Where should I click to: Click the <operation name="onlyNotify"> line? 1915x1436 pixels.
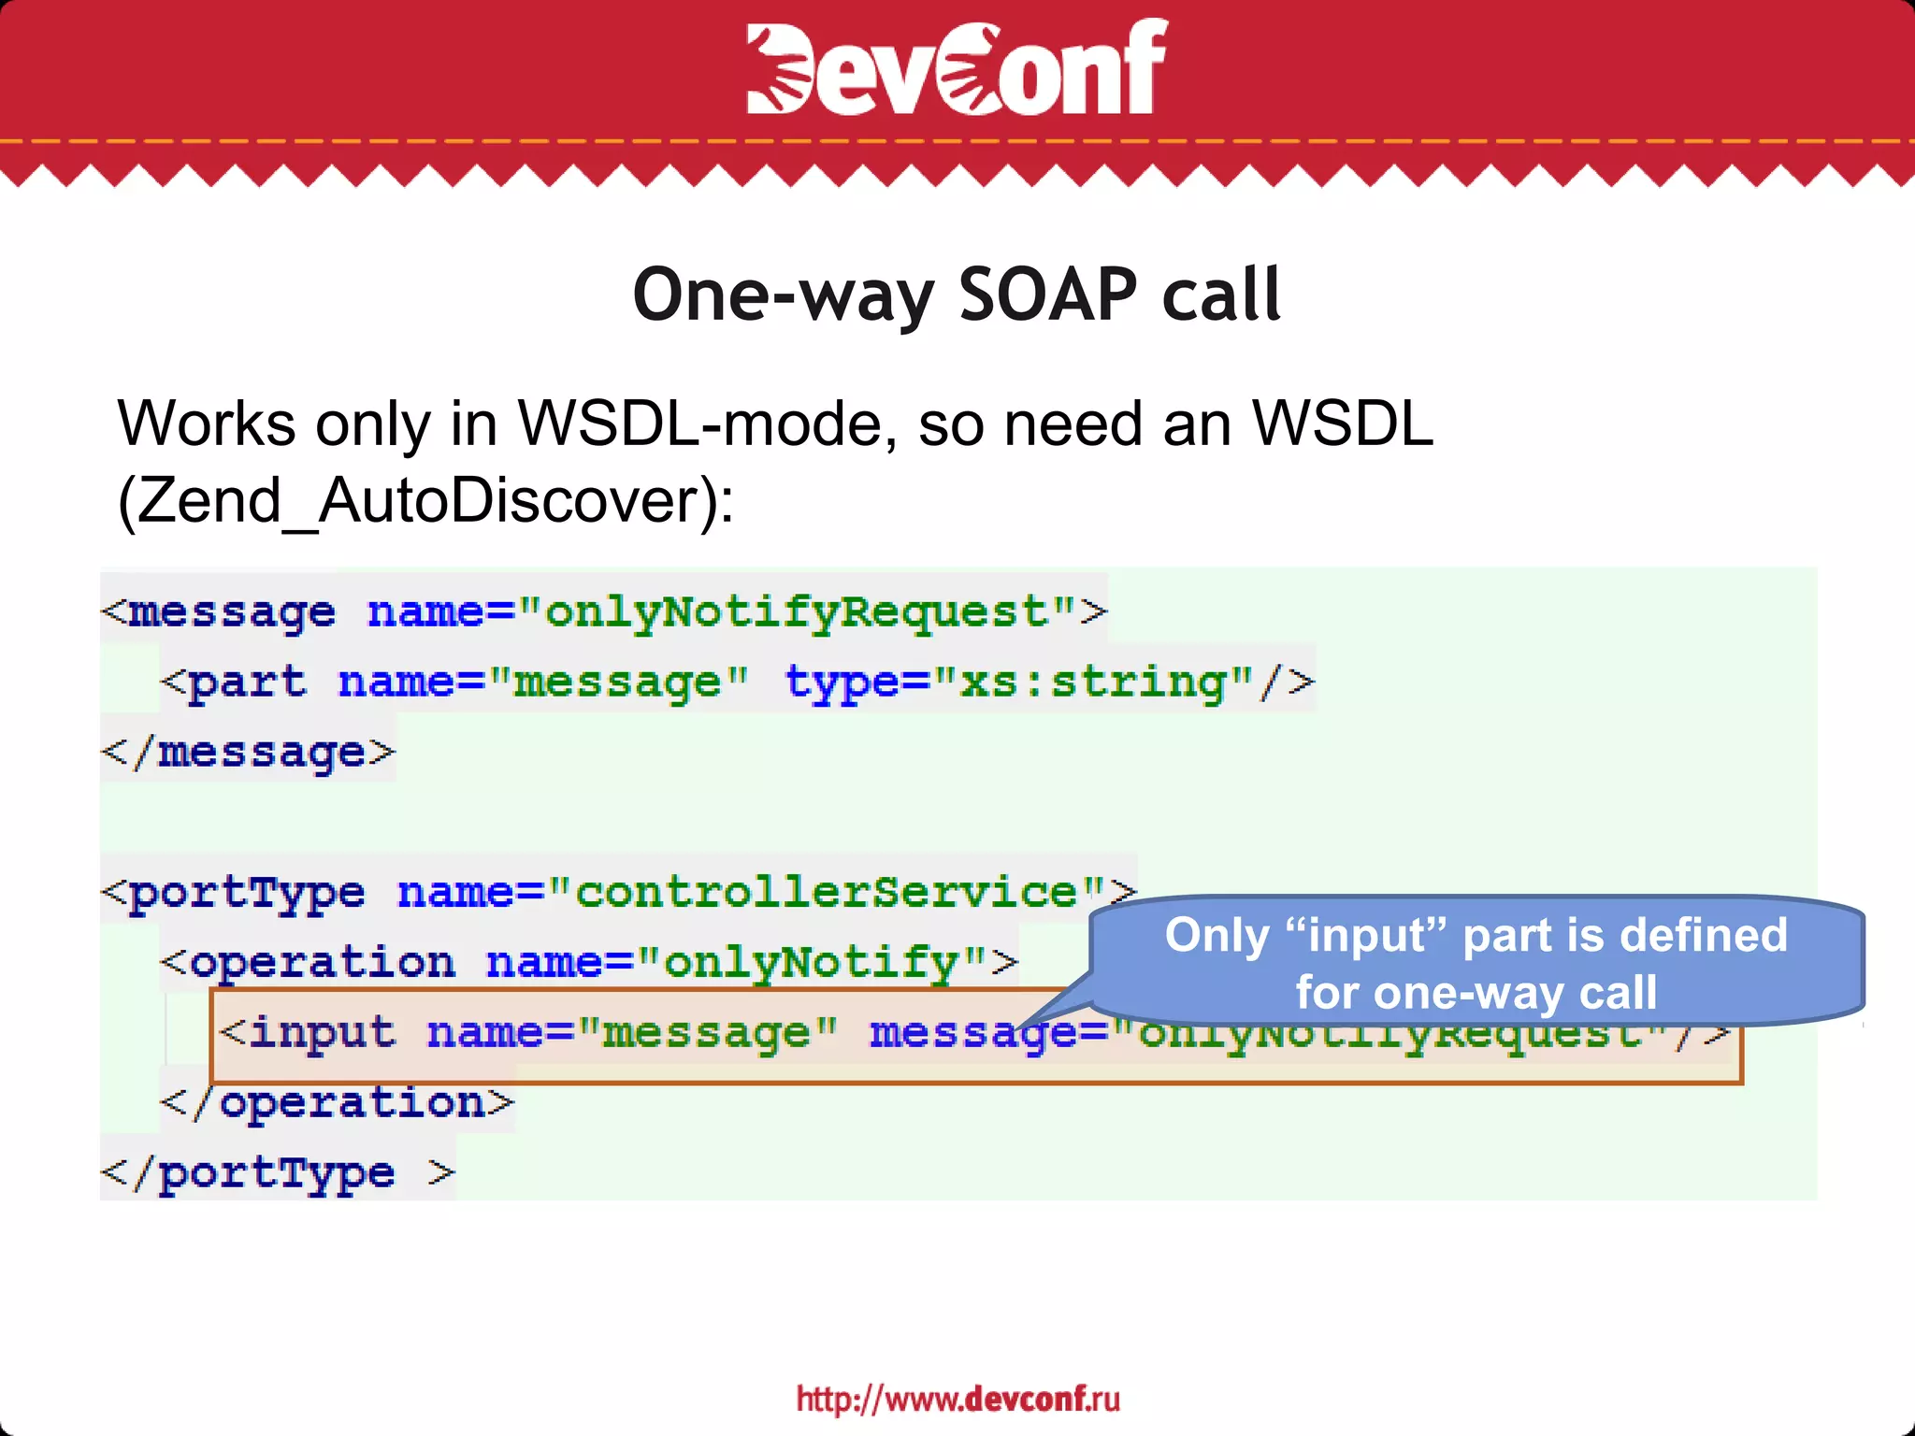(x=589, y=963)
